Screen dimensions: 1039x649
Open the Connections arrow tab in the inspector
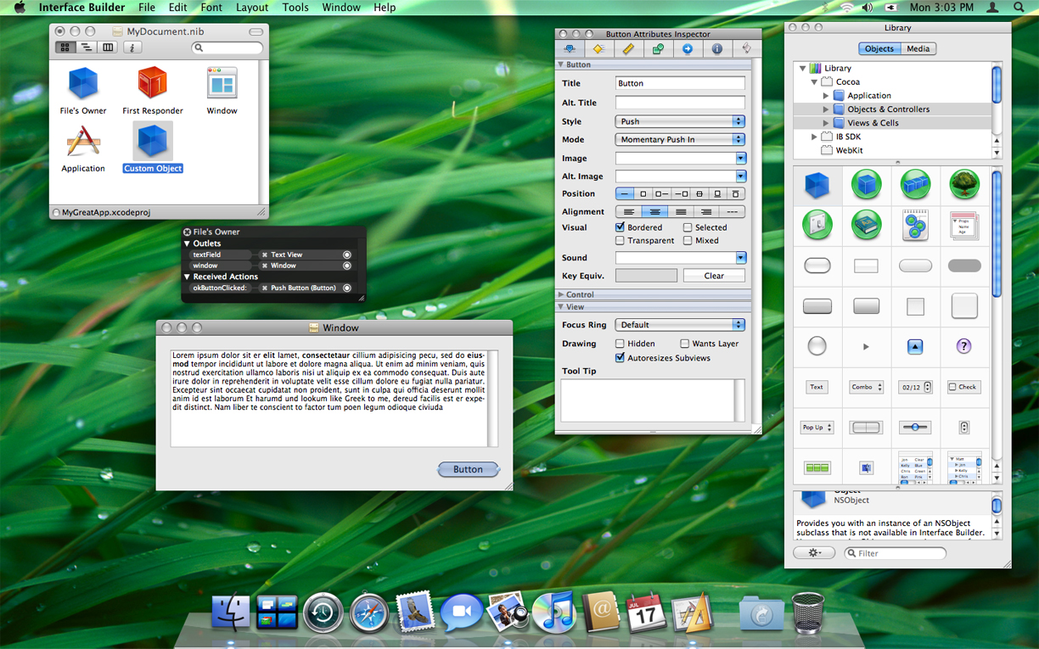click(x=688, y=49)
